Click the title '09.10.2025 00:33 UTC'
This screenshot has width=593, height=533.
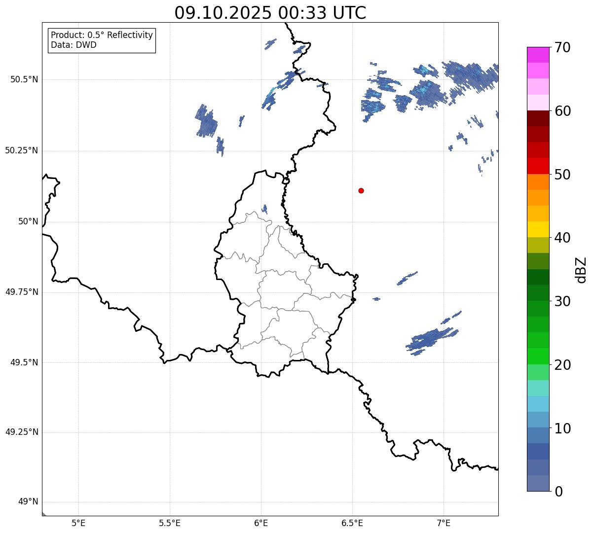tap(270, 13)
